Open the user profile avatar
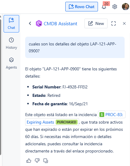130x166 pixels. coord(126,7)
